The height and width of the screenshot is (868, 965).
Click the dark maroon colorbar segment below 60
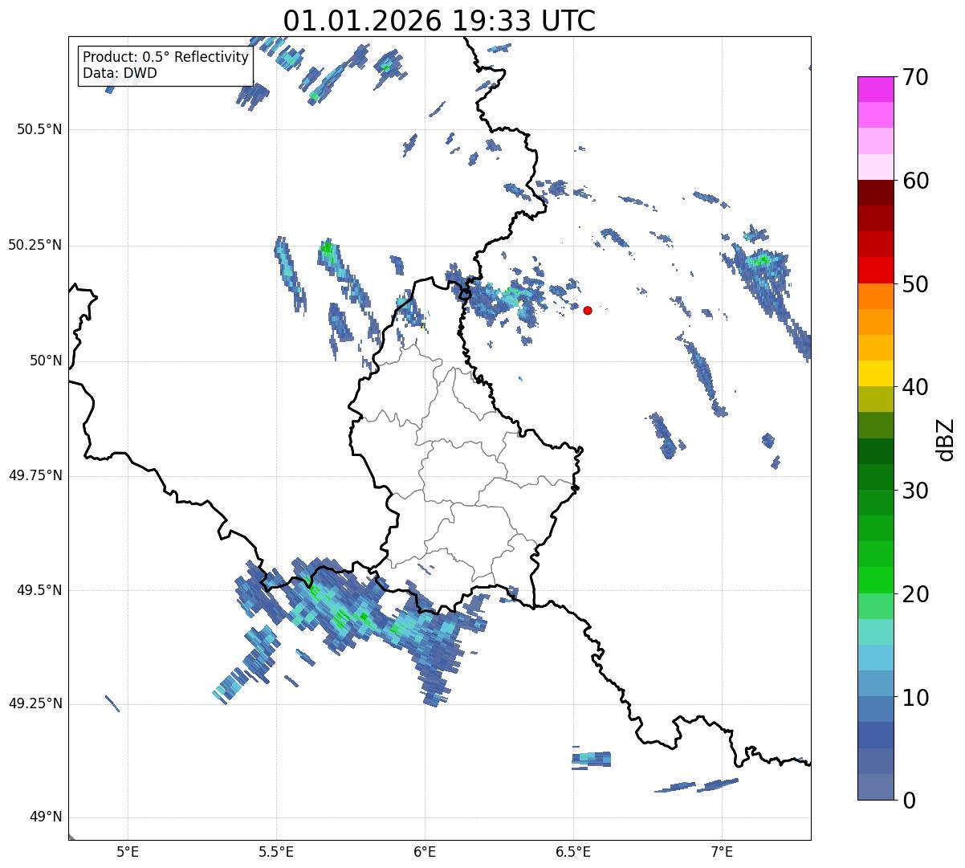point(875,193)
